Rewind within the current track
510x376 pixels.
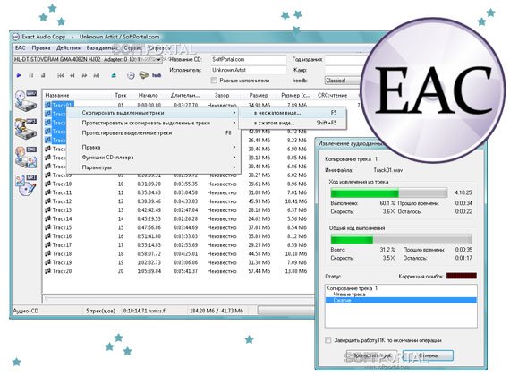(72, 75)
